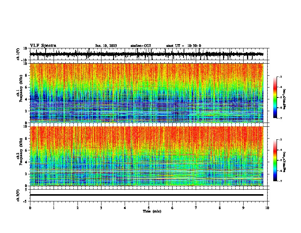This screenshot has height=233, width=301.
Task: Click the ch.2 color bar log(PSD) label
Action: (285, 162)
